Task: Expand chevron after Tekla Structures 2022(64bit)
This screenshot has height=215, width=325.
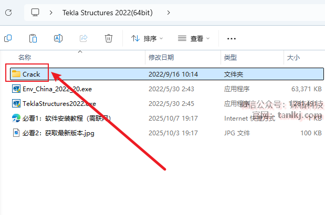Action: click(x=168, y=12)
